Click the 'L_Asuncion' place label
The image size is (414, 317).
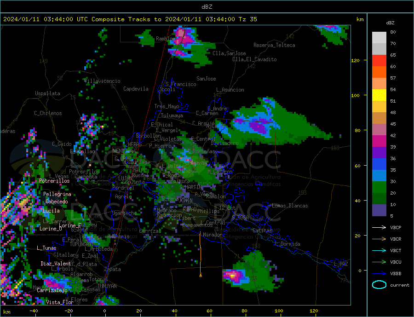230,90
